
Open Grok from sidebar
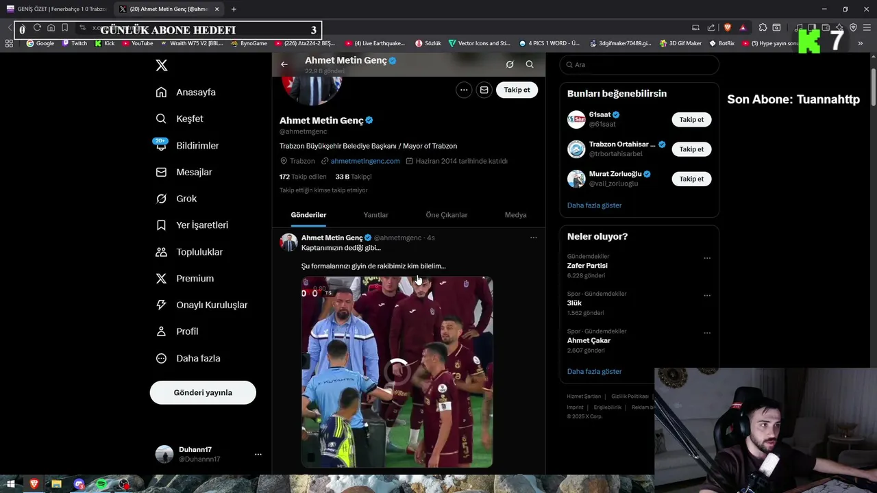176,199
